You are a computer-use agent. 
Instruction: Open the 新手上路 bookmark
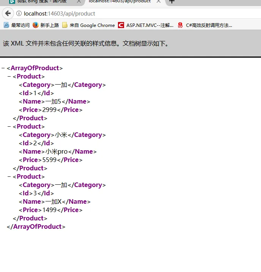point(46,25)
